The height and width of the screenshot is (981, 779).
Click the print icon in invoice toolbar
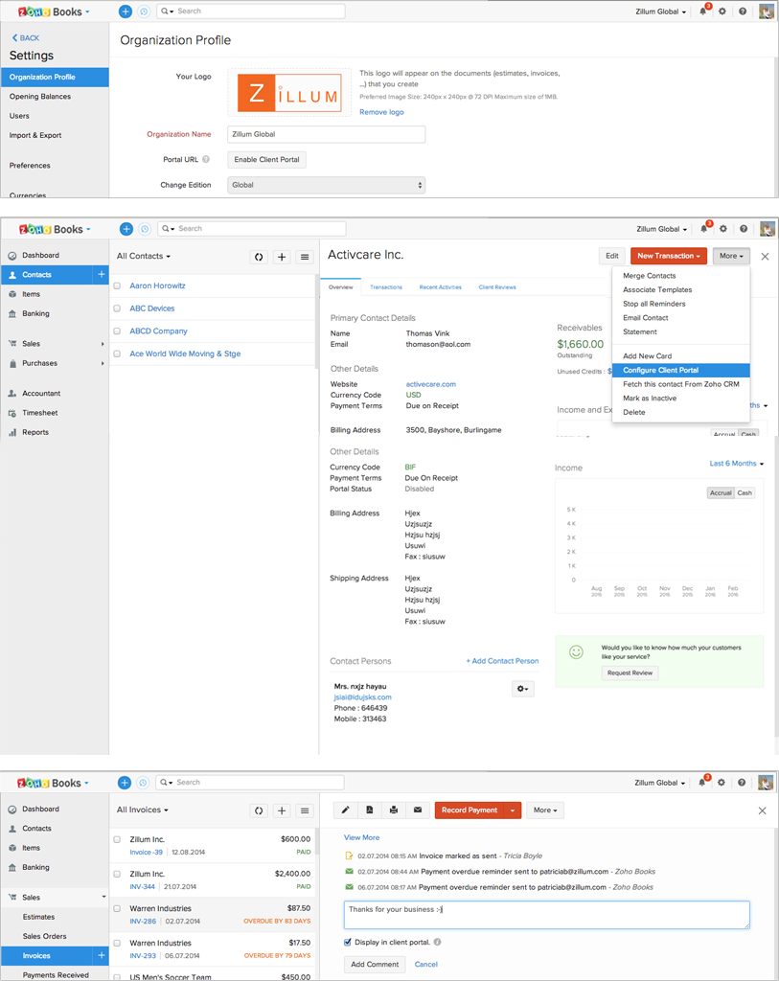click(x=394, y=810)
